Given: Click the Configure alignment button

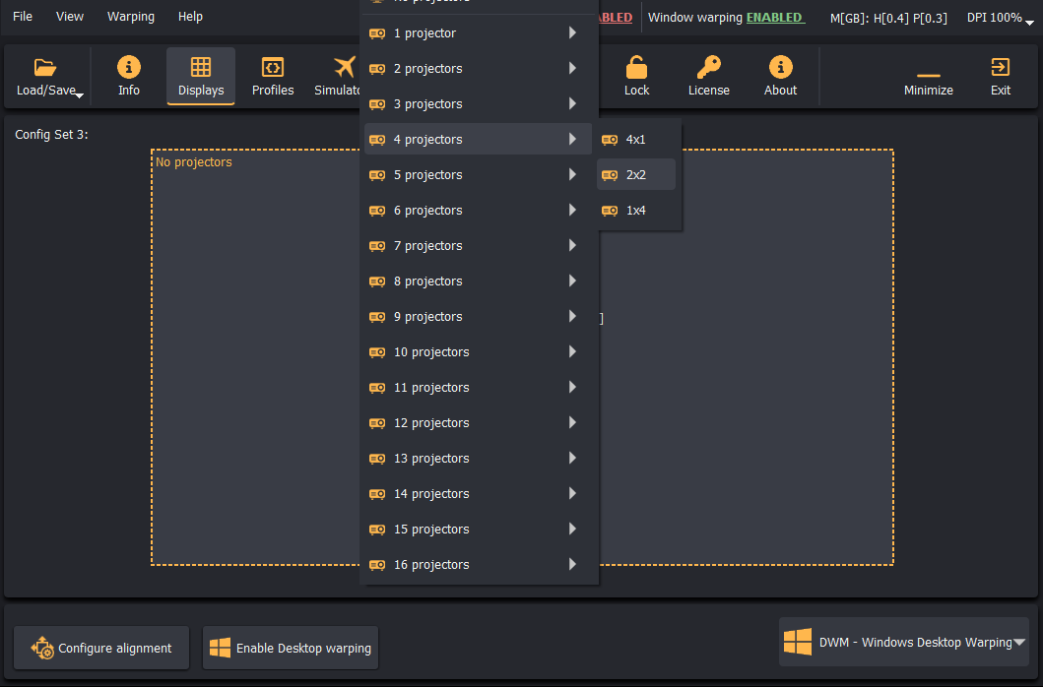Looking at the screenshot, I should (101, 648).
